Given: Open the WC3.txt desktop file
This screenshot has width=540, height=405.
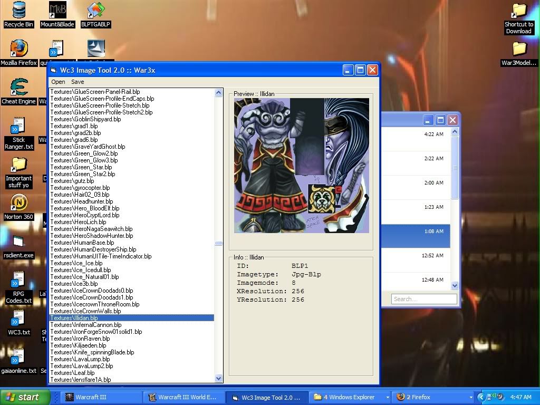Looking at the screenshot, I should (18, 323).
